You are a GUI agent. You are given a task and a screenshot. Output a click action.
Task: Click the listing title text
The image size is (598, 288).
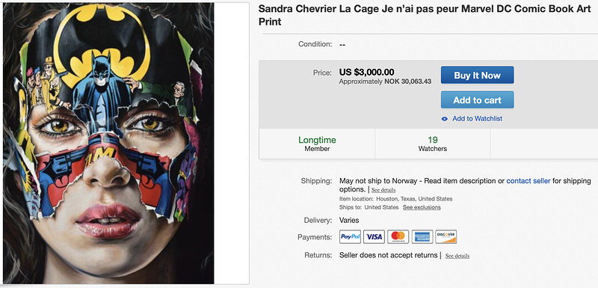pos(425,15)
